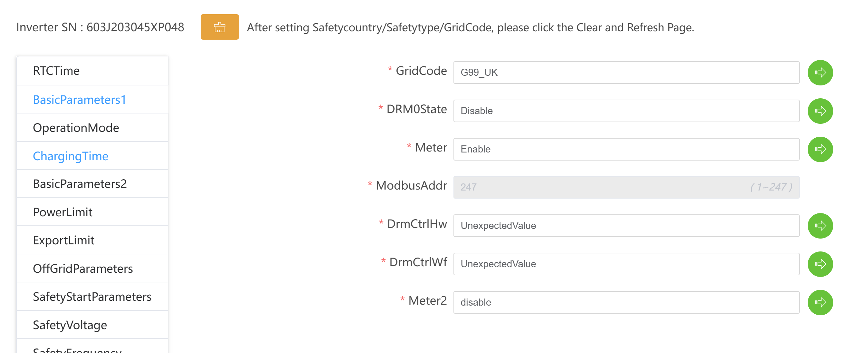Switch to the RTCTime section

[57, 71]
